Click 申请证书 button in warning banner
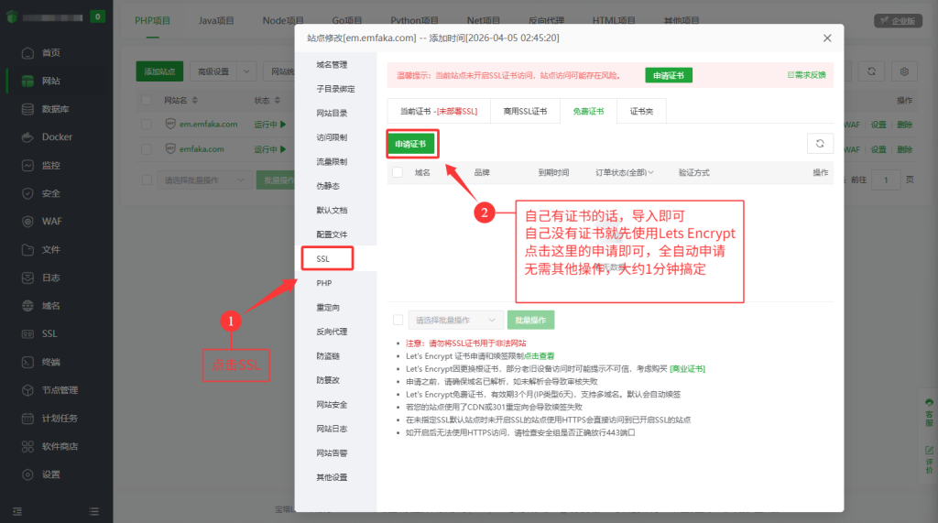The image size is (938, 523). tap(668, 75)
